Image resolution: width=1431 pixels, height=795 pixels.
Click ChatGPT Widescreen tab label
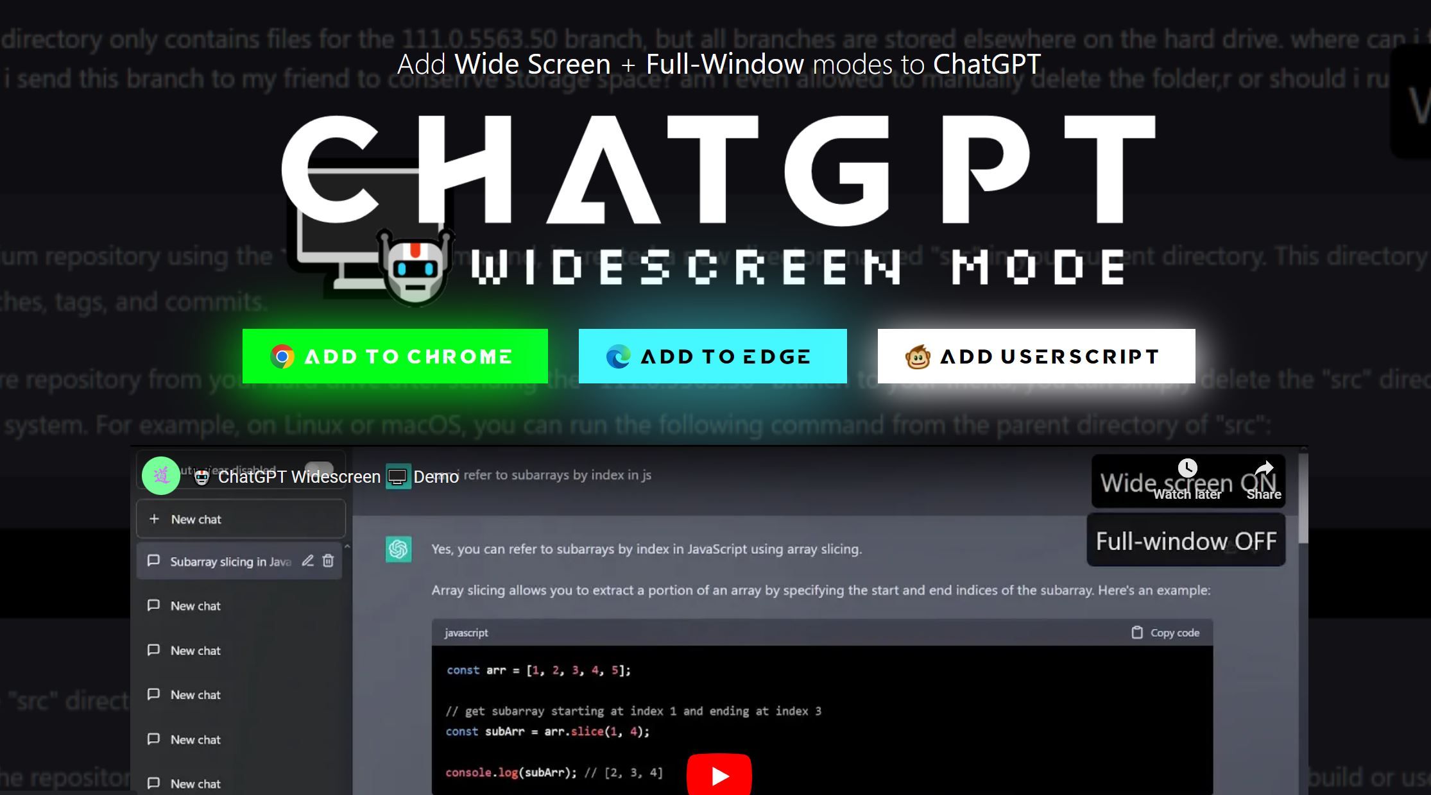pos(296,476)
